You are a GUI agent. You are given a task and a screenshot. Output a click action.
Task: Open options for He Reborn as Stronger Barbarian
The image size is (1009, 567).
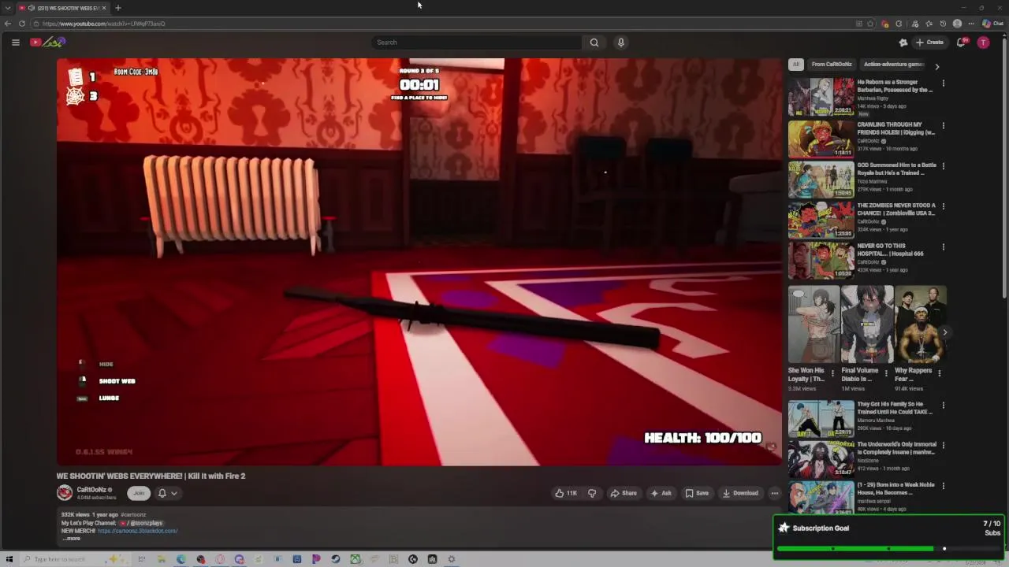[x=943, y=83]
